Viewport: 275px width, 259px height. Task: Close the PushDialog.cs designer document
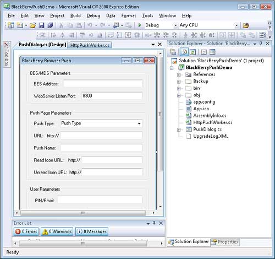pyautogui.click(x=159, y=44)
